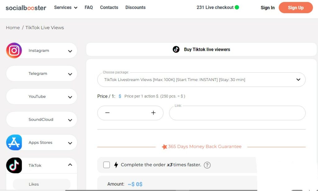
Task: Open the Telegram services category
Action: pyautogui.click(x=42, y=74)
